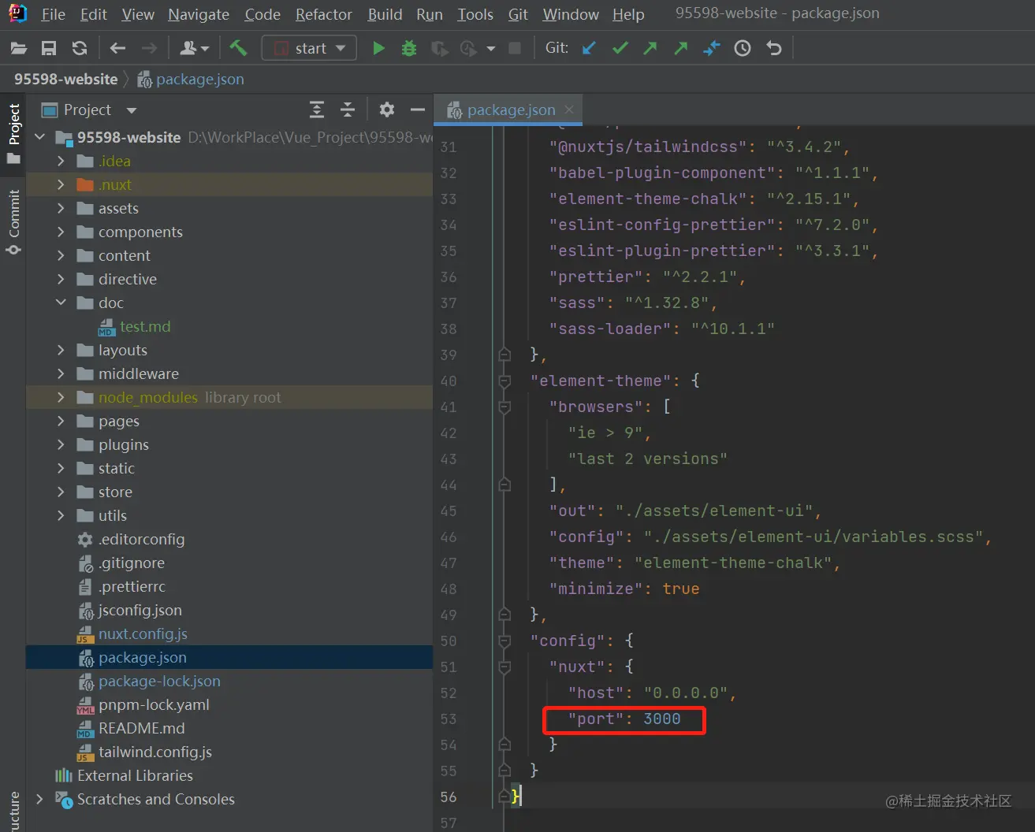Reload all from disk with sync icon
This screenshot has width=1035, height=832.
pyautogui.click(x=80, y=48)
